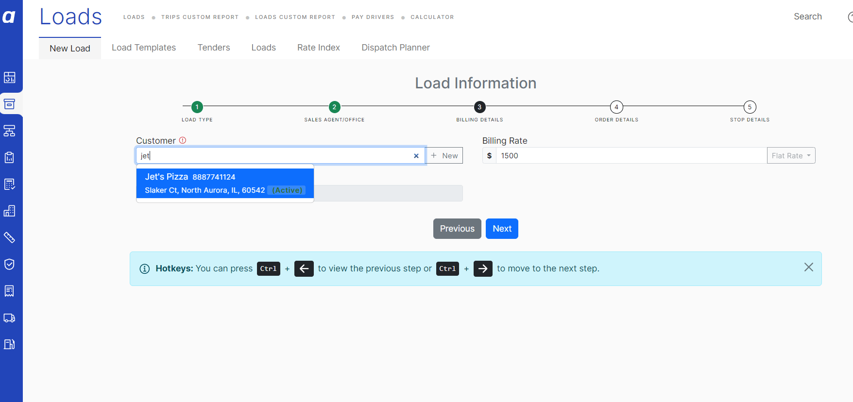Click the Hotkeys info circle icon
The image size is (853, 402).
(x=145, y=269)
